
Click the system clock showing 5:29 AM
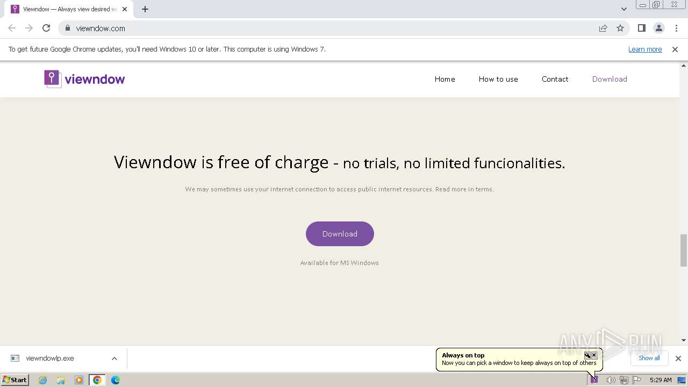(x=660, y=380)
